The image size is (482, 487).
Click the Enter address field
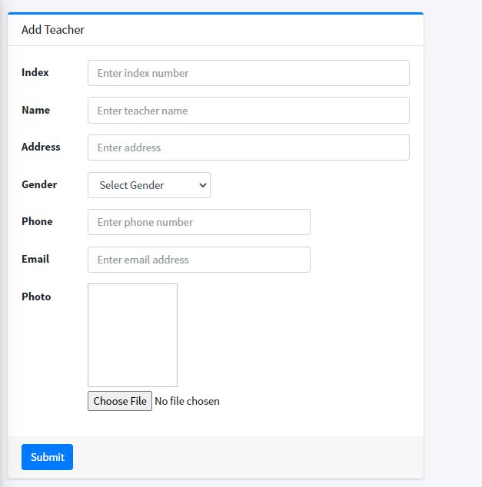[x=248, y=147]
